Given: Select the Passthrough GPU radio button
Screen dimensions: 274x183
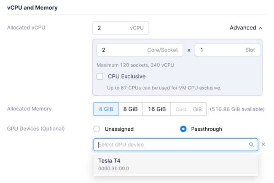Looking at the screenshot, I should (x=183, y=129).
